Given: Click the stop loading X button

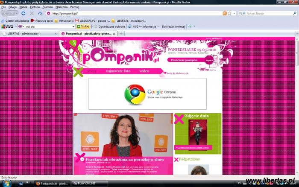Looking at the screenshot, I should pyautogui.click(x=32, y=13).
